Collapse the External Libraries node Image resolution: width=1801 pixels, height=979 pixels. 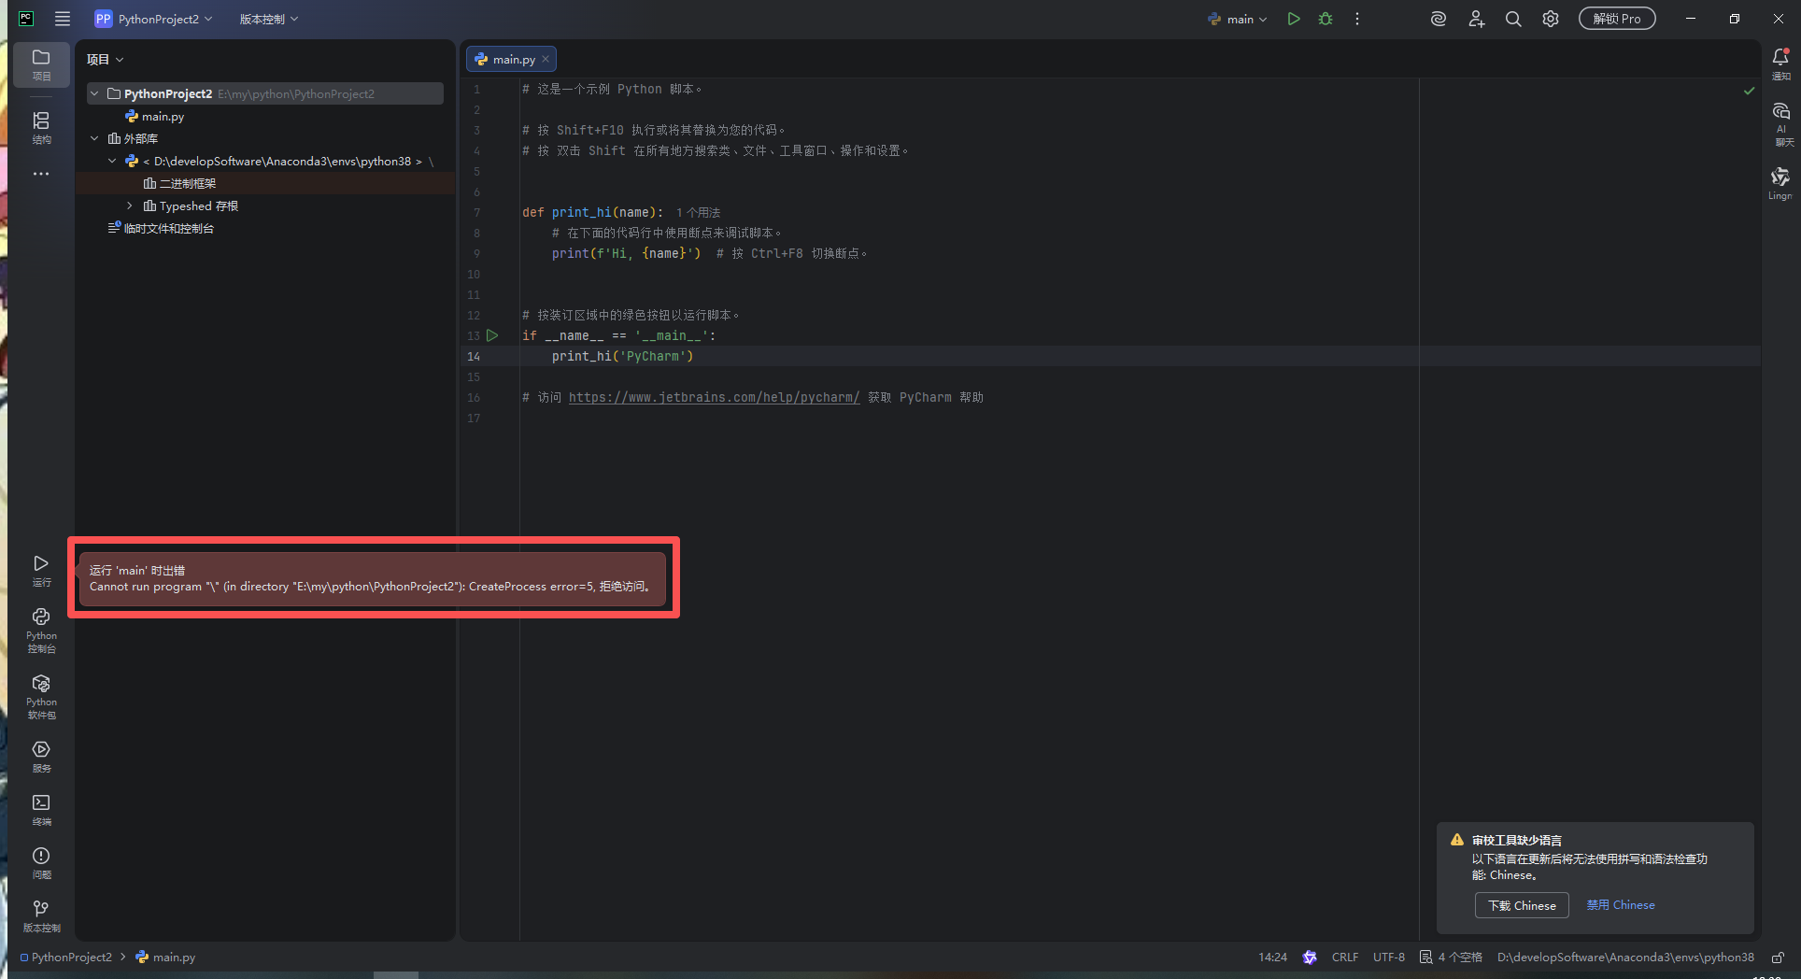click(94, 138)
